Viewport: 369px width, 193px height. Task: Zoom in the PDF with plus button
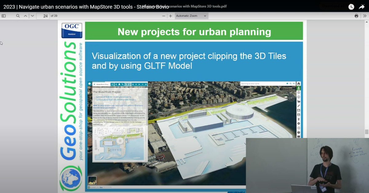click(x=170, y=16)
